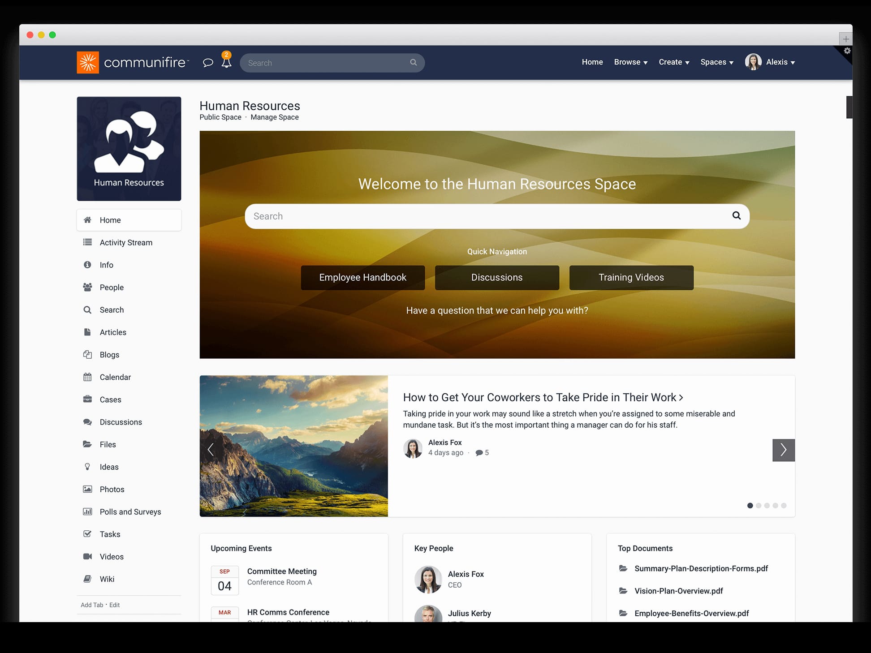Click the Cases briefcase icon
871x653 pixels.
coord(87,399)
